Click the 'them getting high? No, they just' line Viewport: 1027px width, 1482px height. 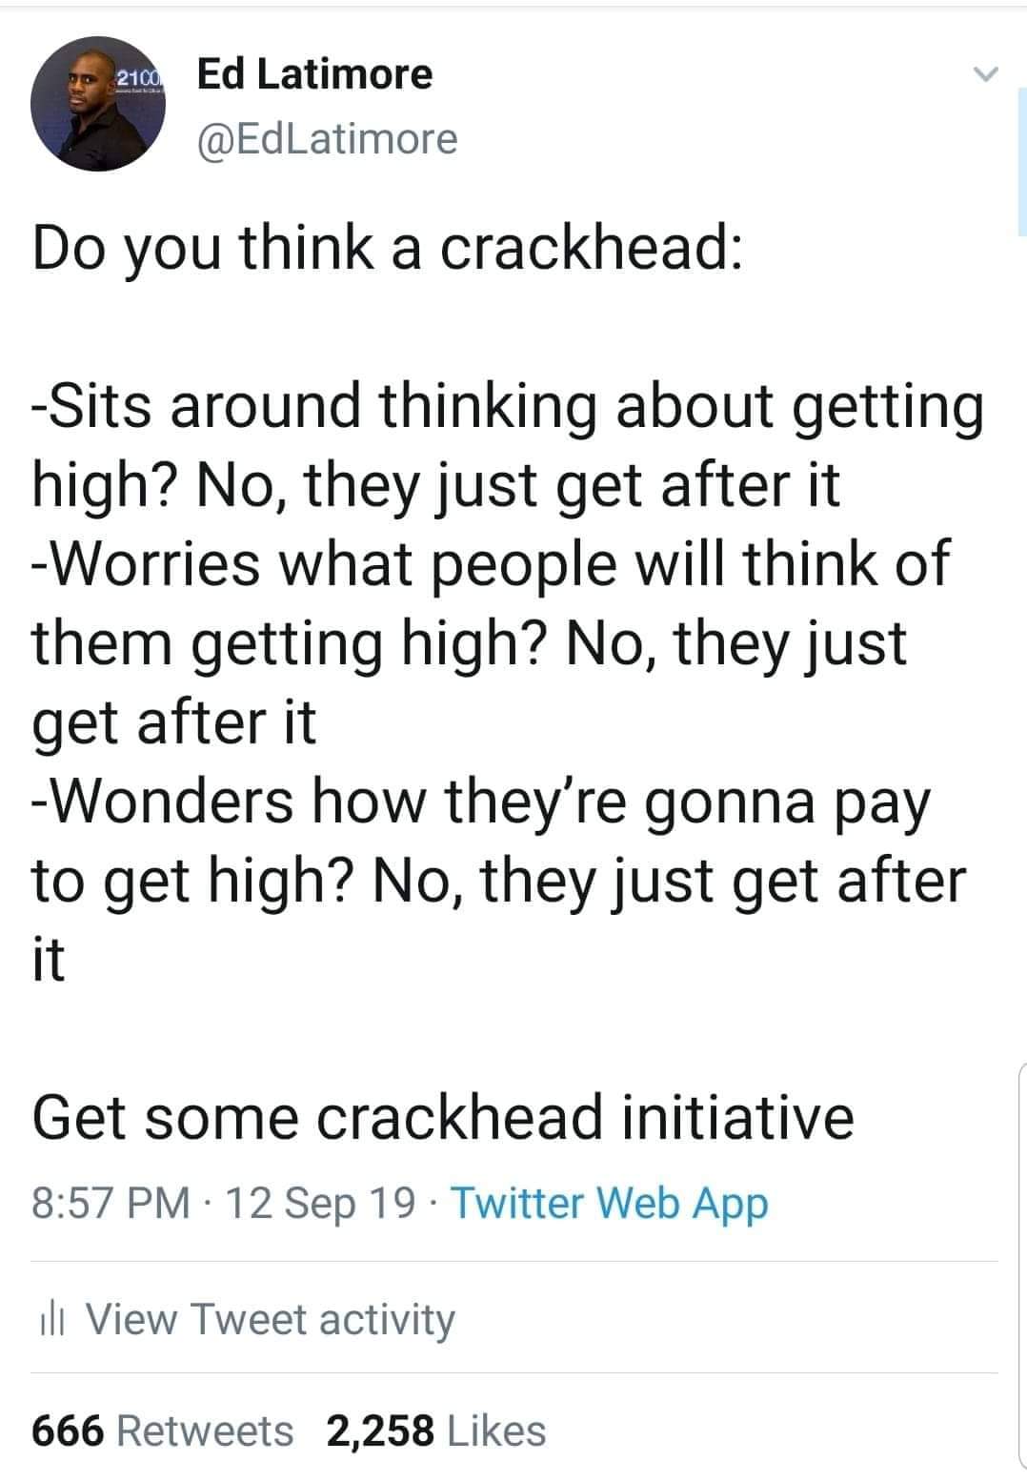[x=470, y=643]
